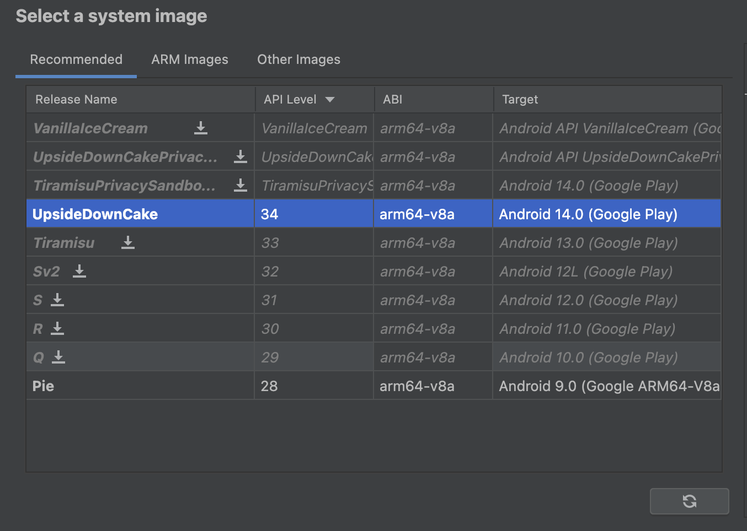
Task: Download the Tiramisu API 33 image
Action: click(x=128, y=243)
